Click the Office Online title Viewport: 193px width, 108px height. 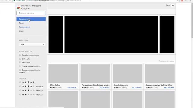(55, 85)
